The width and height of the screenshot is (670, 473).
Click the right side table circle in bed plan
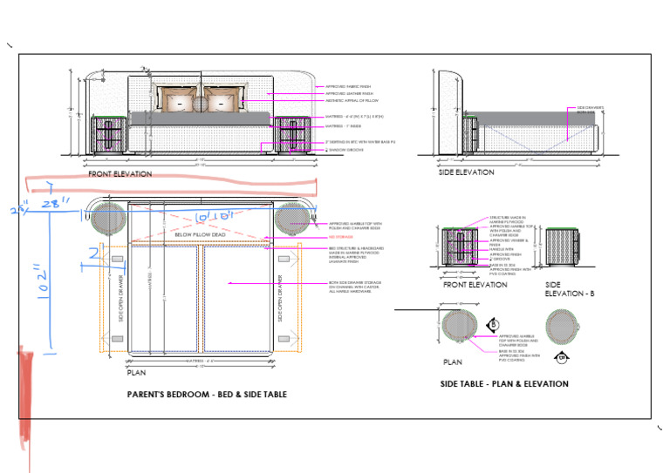pyautogui.click(x=292, y=219)
